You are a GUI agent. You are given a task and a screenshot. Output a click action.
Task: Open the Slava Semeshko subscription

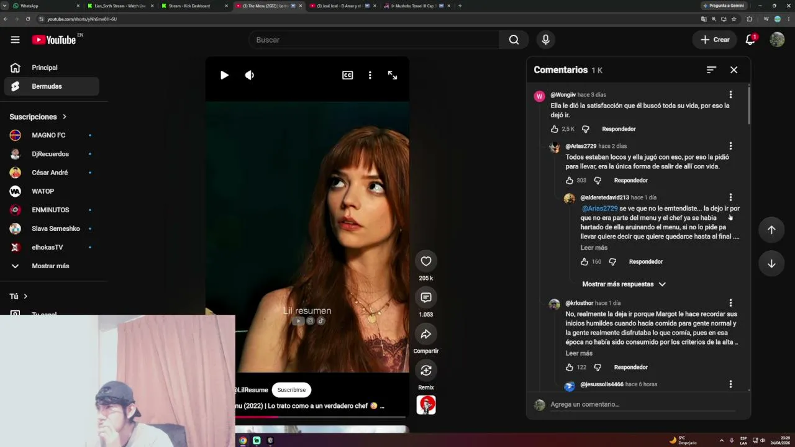click(x=52, y=228)
